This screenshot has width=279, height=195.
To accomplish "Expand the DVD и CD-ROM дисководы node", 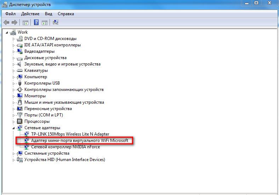I will tap(14, 39).
